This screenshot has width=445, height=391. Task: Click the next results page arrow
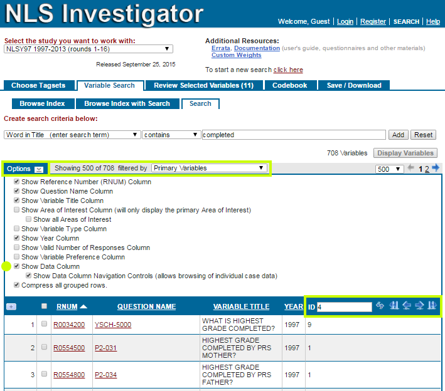coord(436,168)
